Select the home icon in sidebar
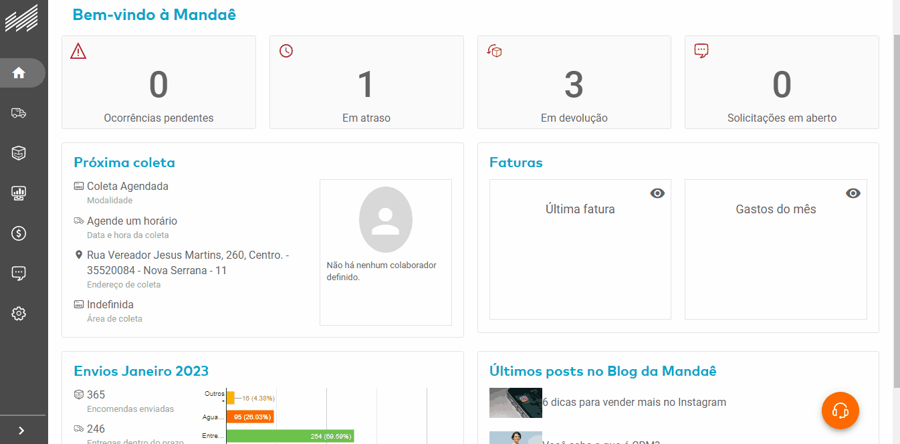900x444 pixels. click(19, 73)
